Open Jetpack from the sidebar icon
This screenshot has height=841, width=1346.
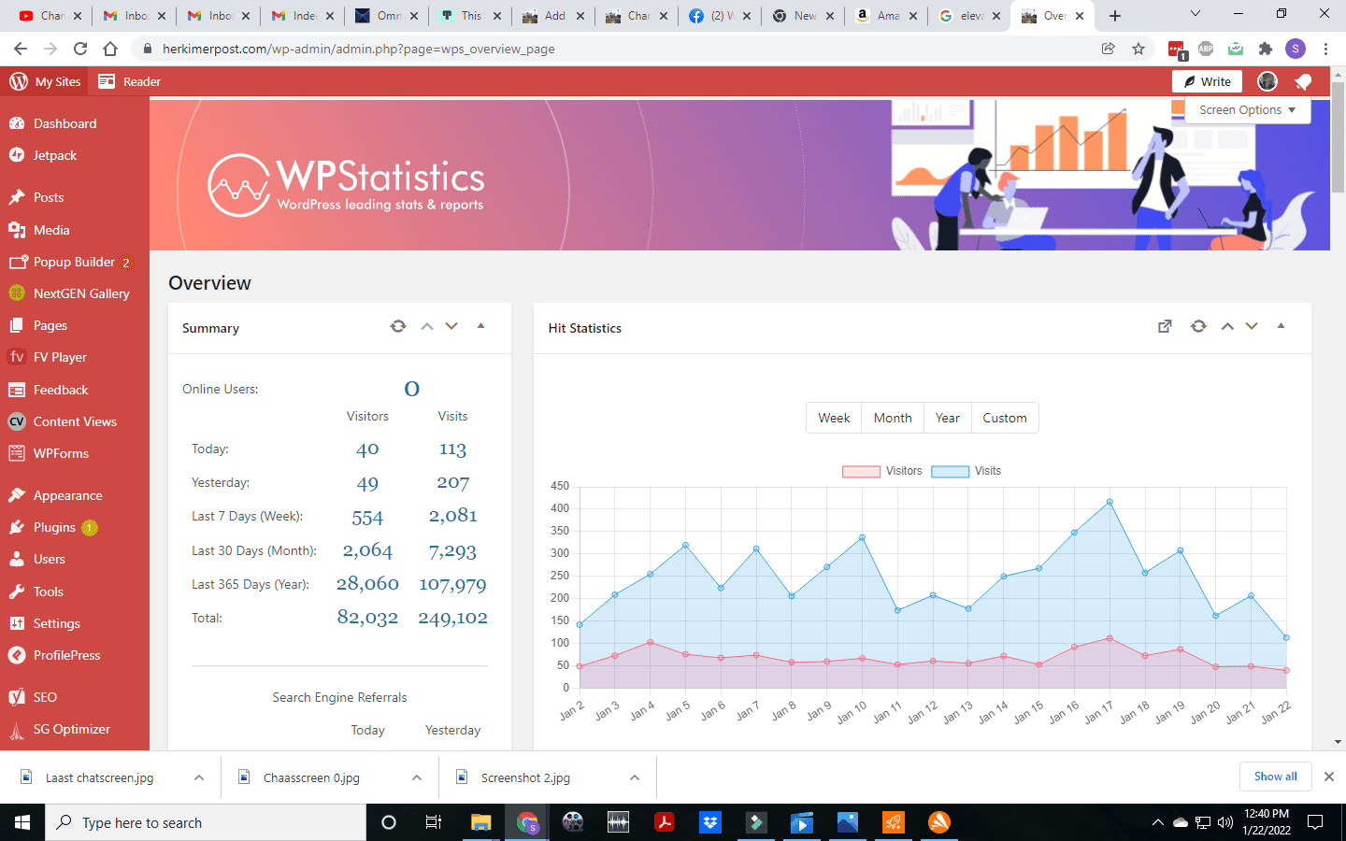17,155
